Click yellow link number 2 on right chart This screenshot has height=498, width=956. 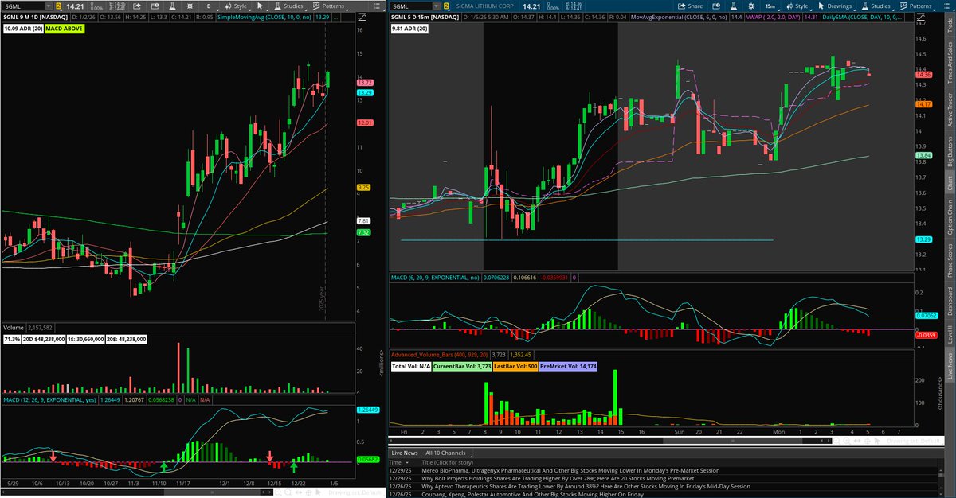[x=446, y=6]
